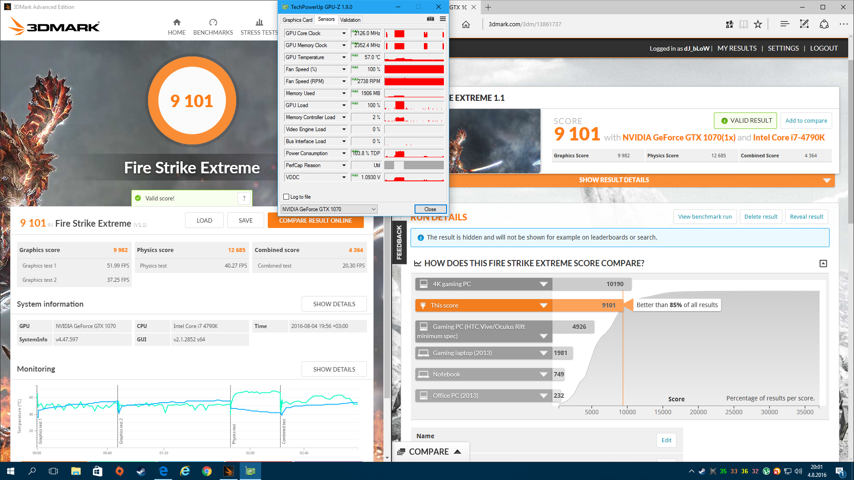Enable the Log to file checkbox

[x=286, y=197]
